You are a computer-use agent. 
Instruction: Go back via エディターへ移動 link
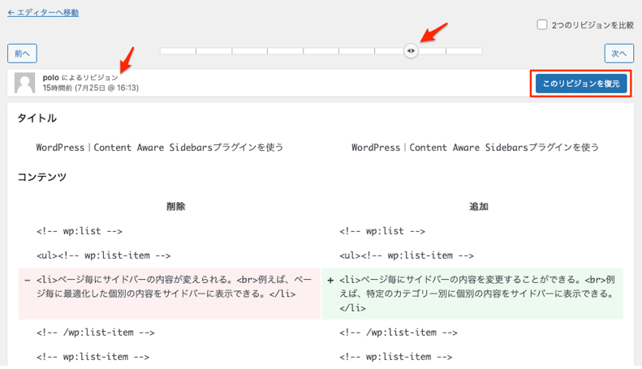43,13
